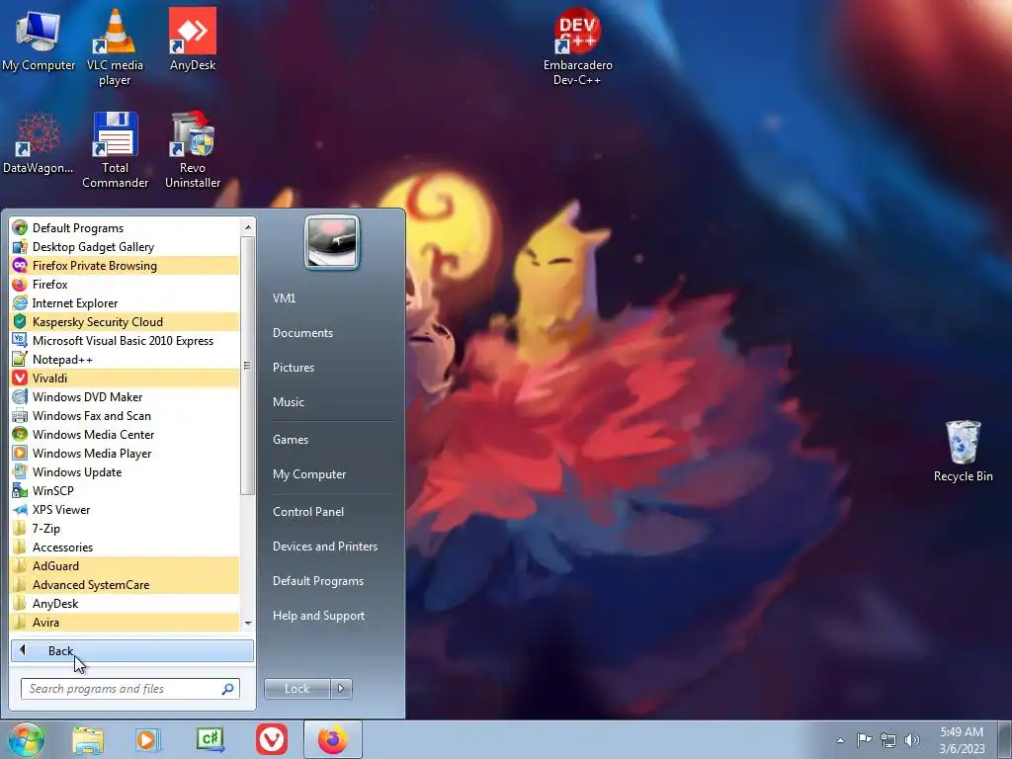Open the volume speaker tray icon

tap(912, 739)
